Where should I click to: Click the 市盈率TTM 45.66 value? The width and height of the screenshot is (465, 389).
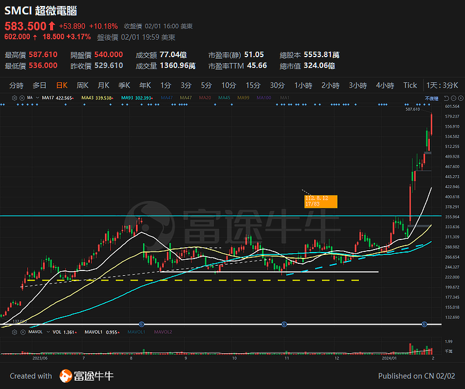[x=257, y=66]
